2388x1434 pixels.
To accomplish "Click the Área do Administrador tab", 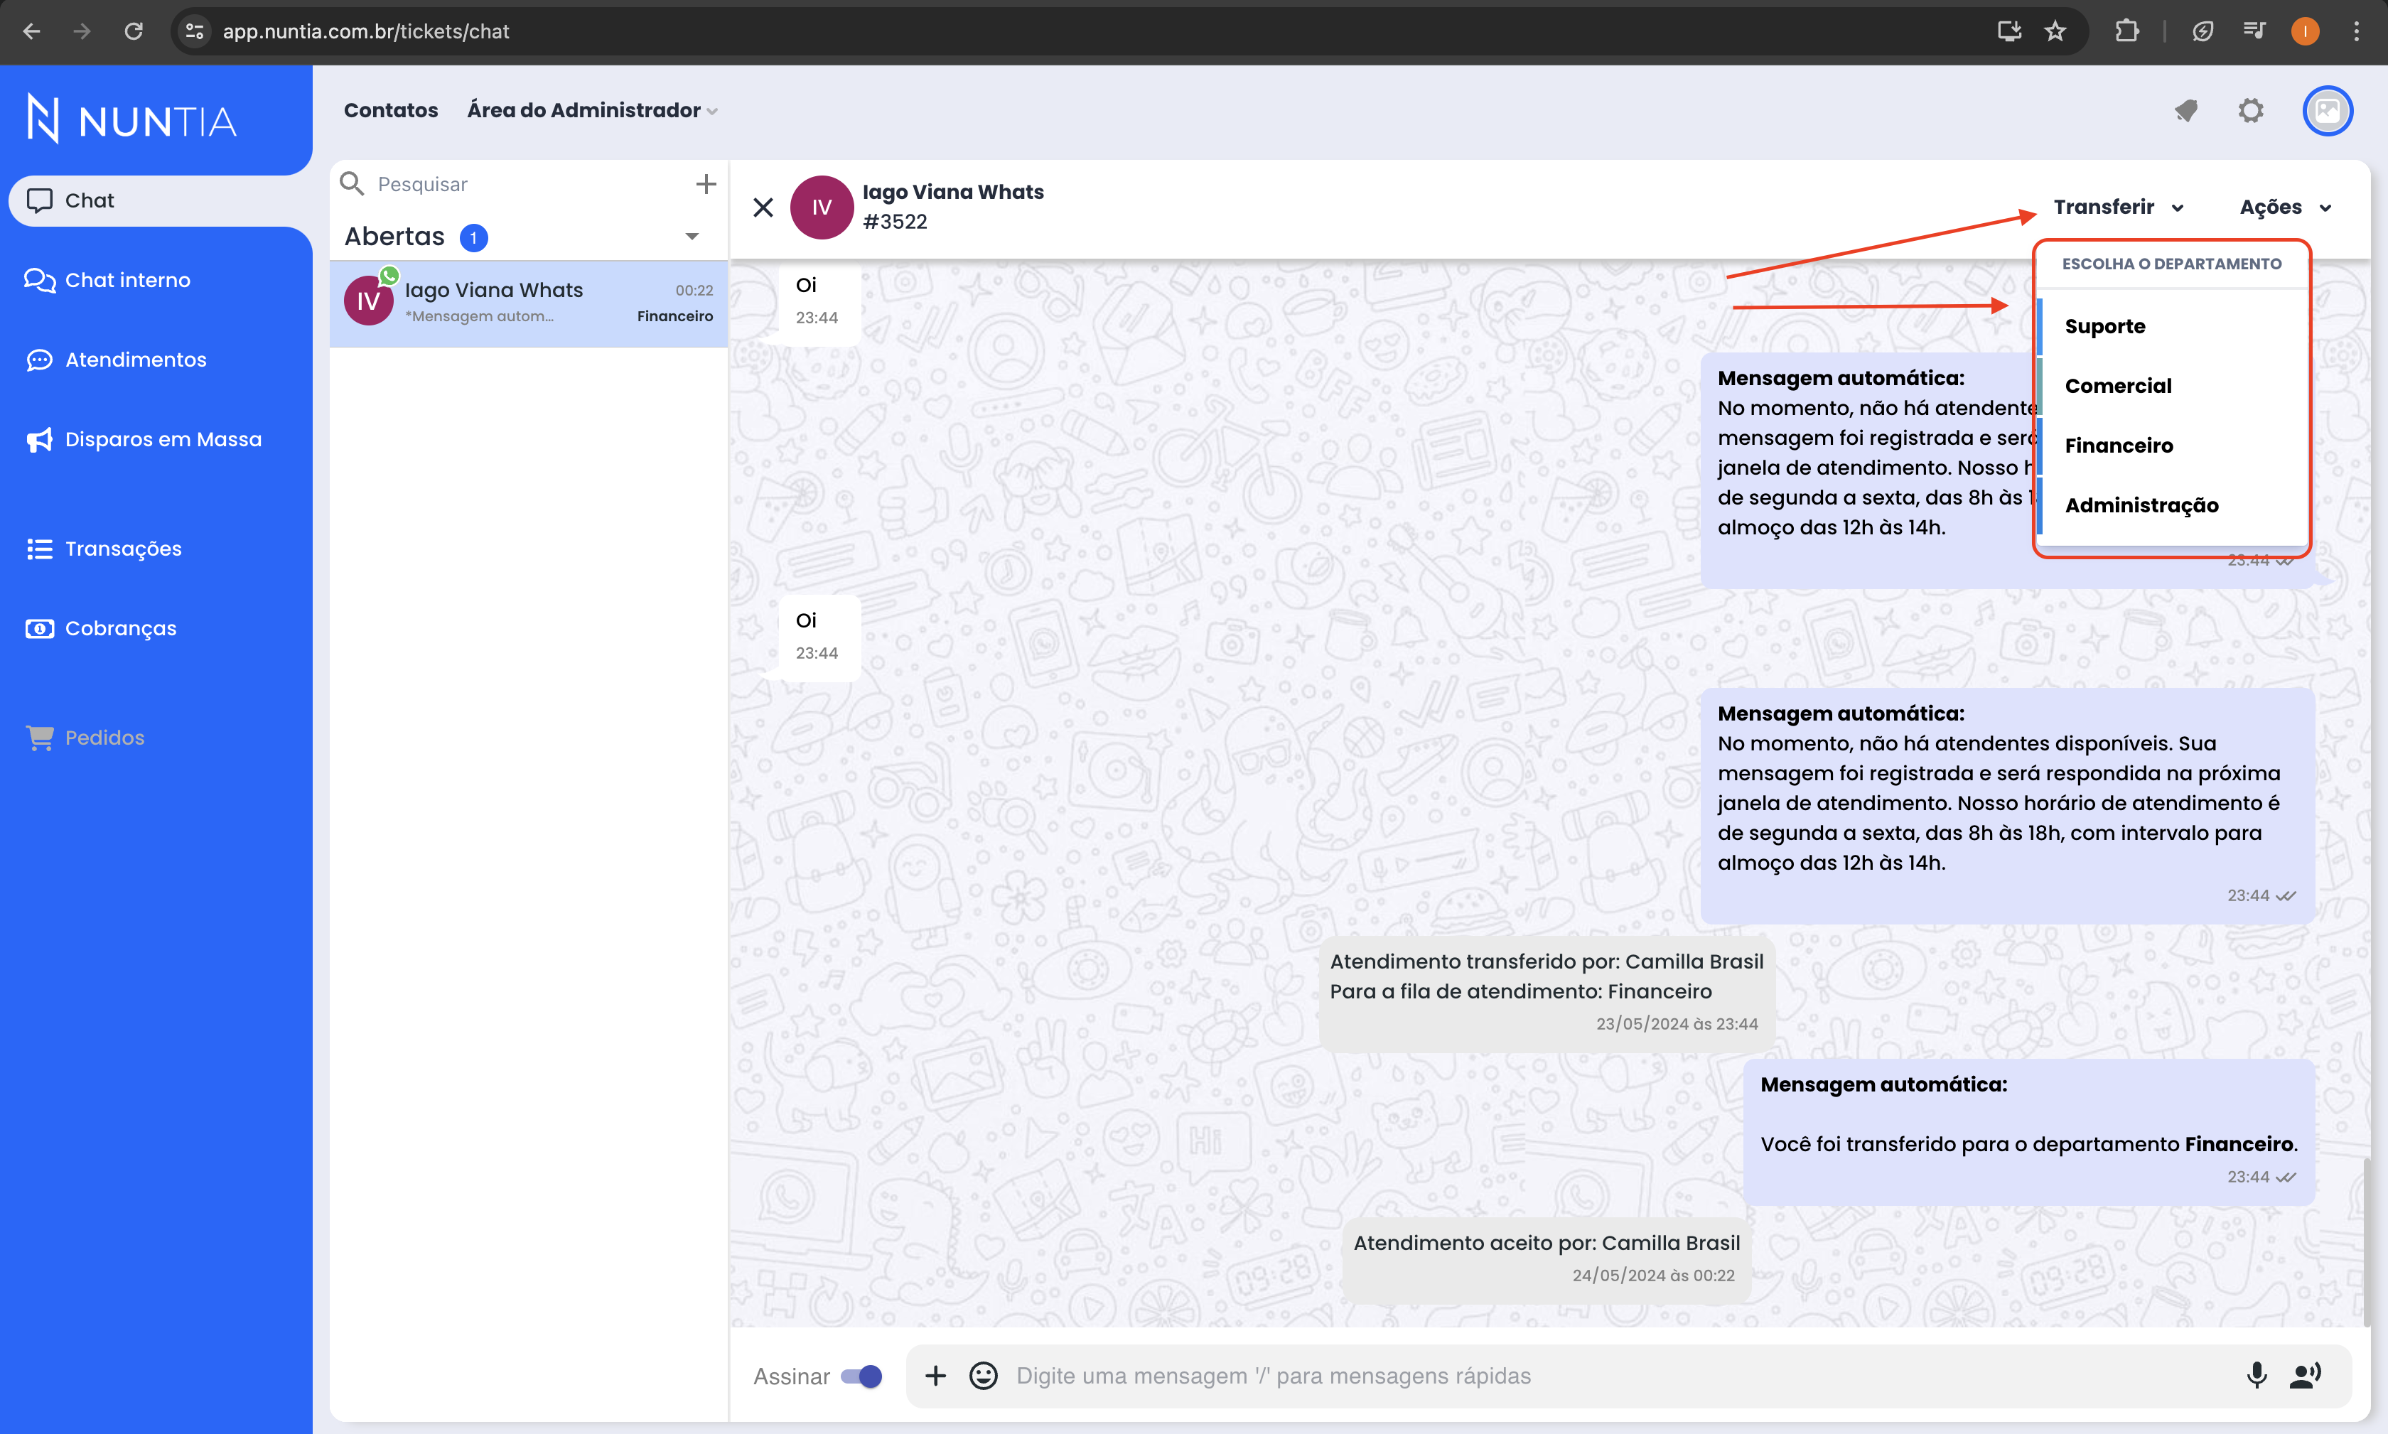I will 590,109.
